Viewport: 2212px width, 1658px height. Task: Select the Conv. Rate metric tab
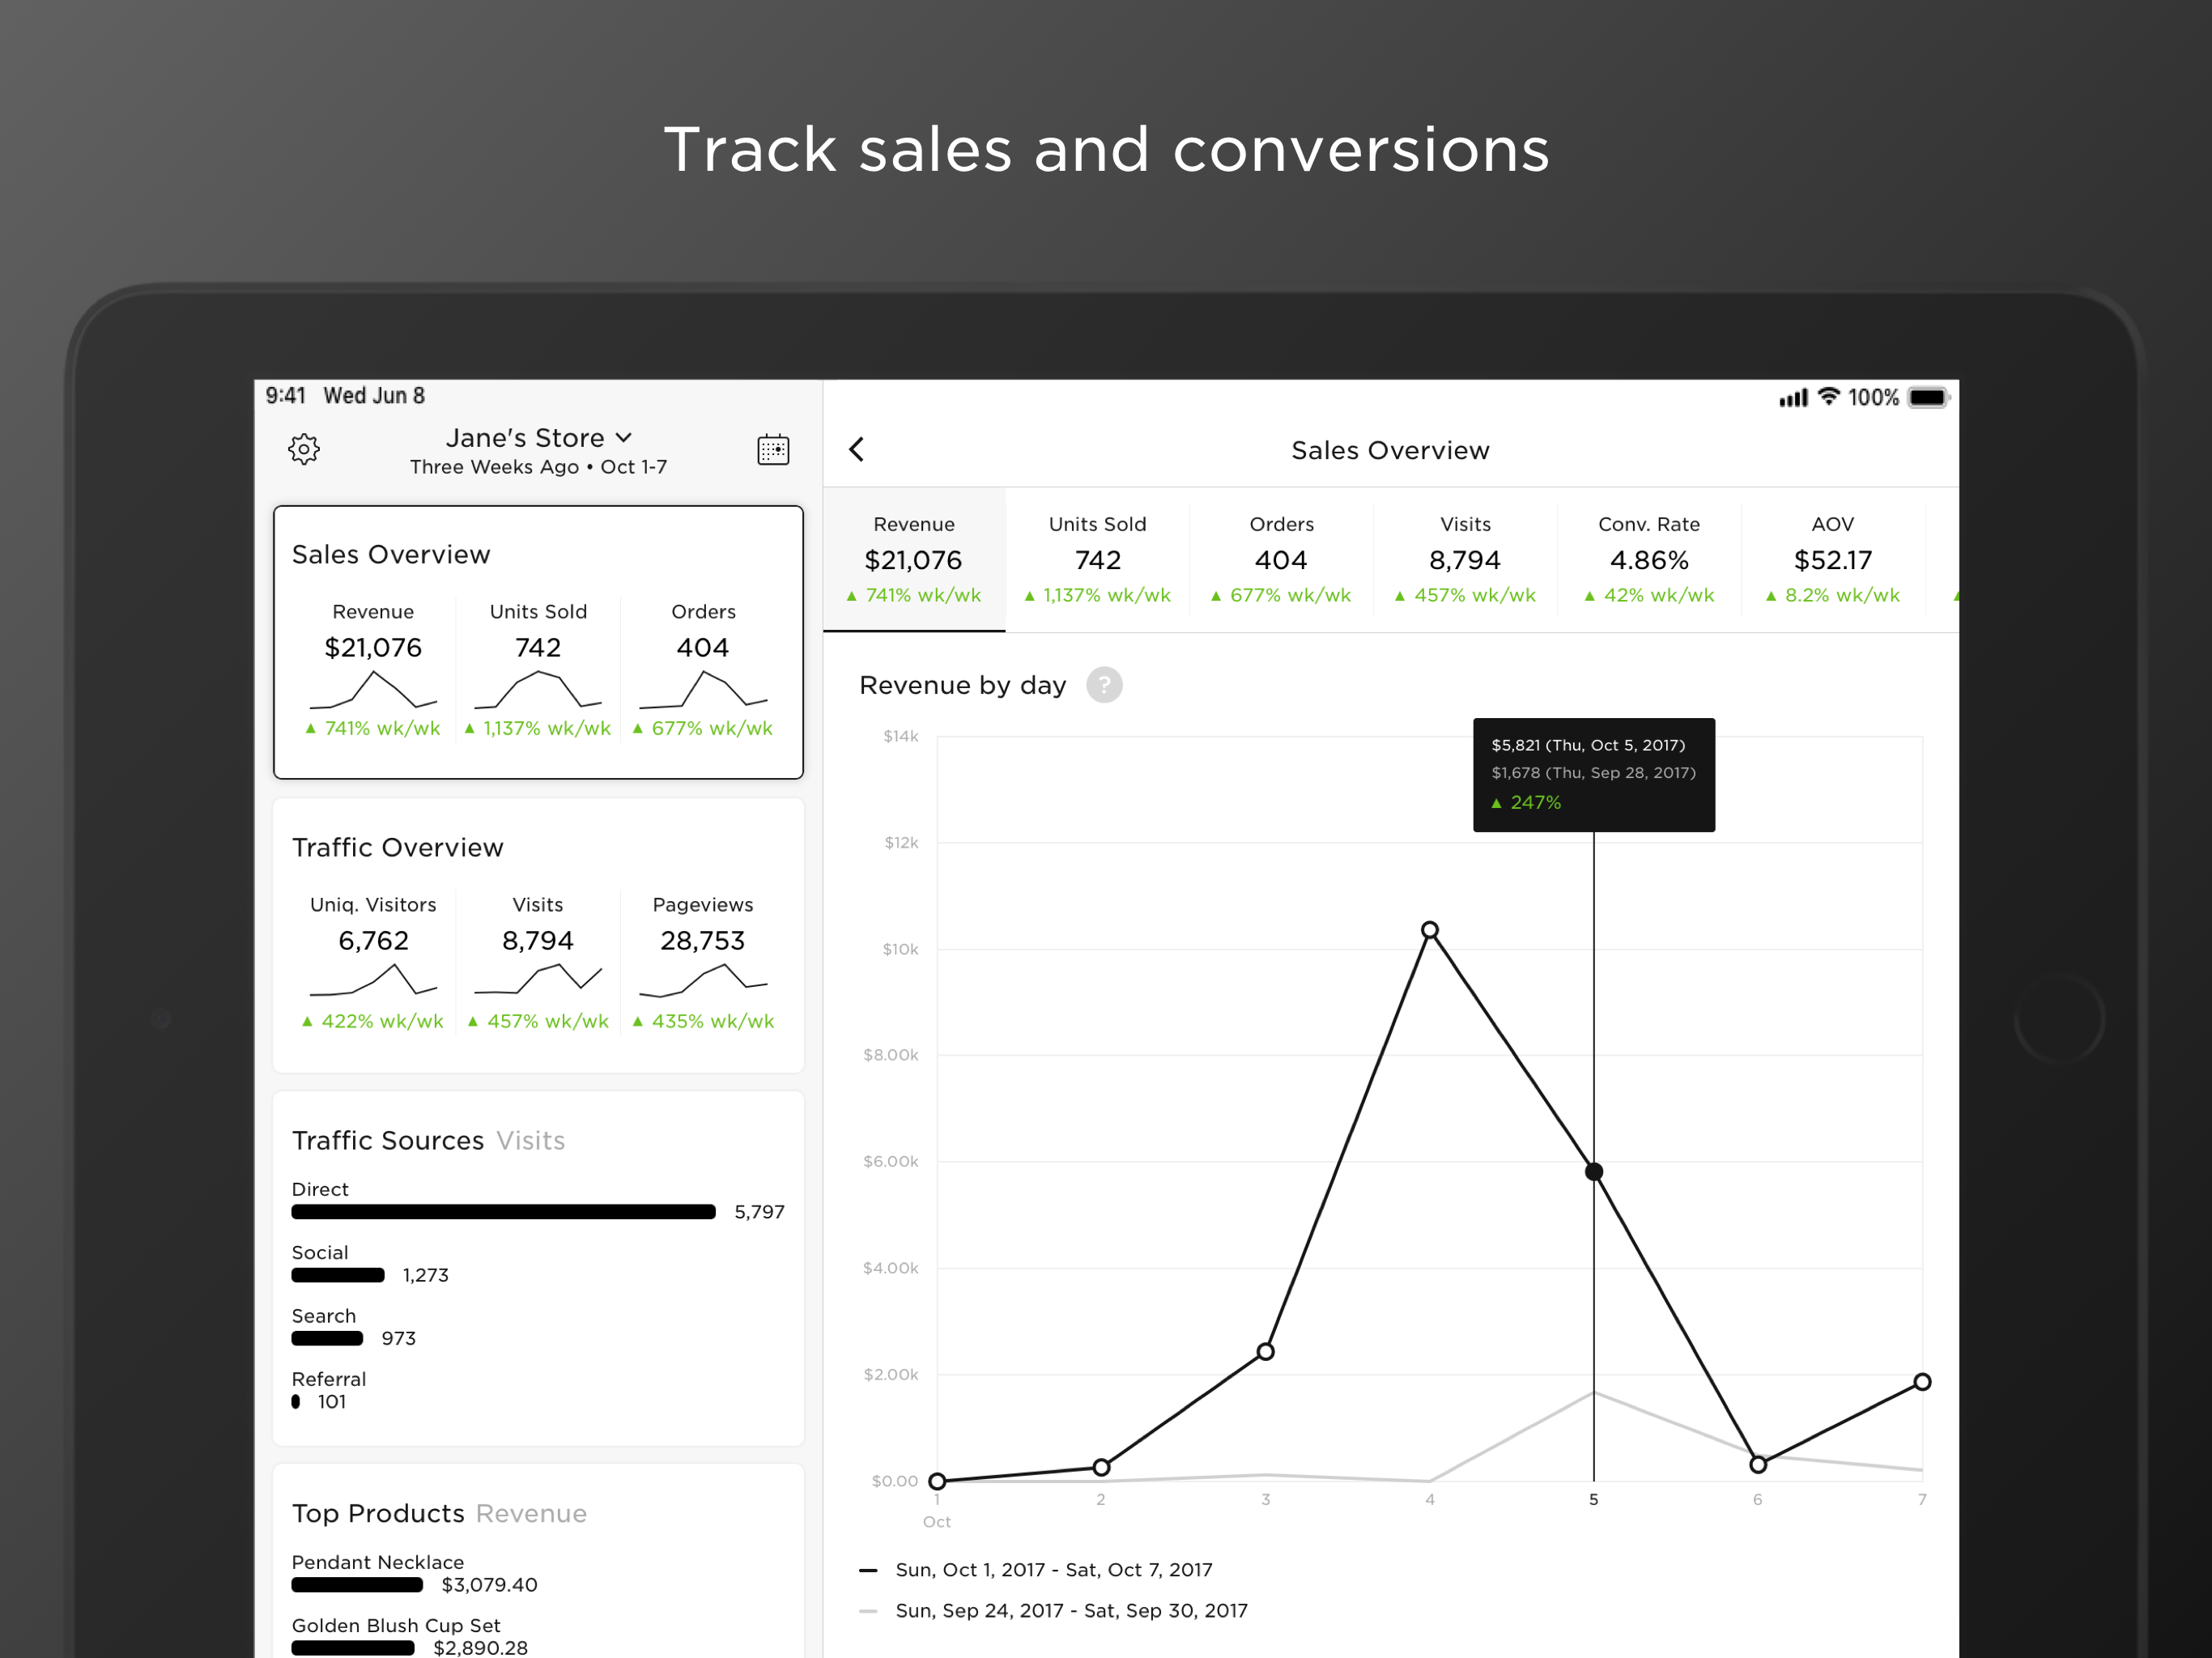[x=1648, y=559]
